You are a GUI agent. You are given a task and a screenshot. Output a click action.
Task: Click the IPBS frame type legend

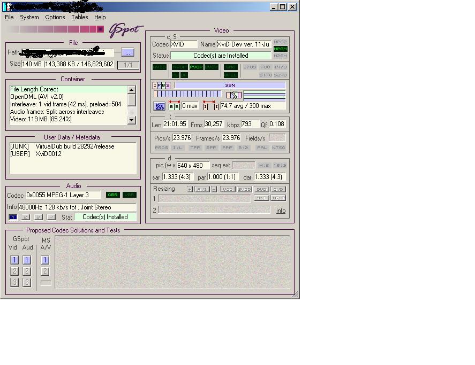[x=162, y=86]
